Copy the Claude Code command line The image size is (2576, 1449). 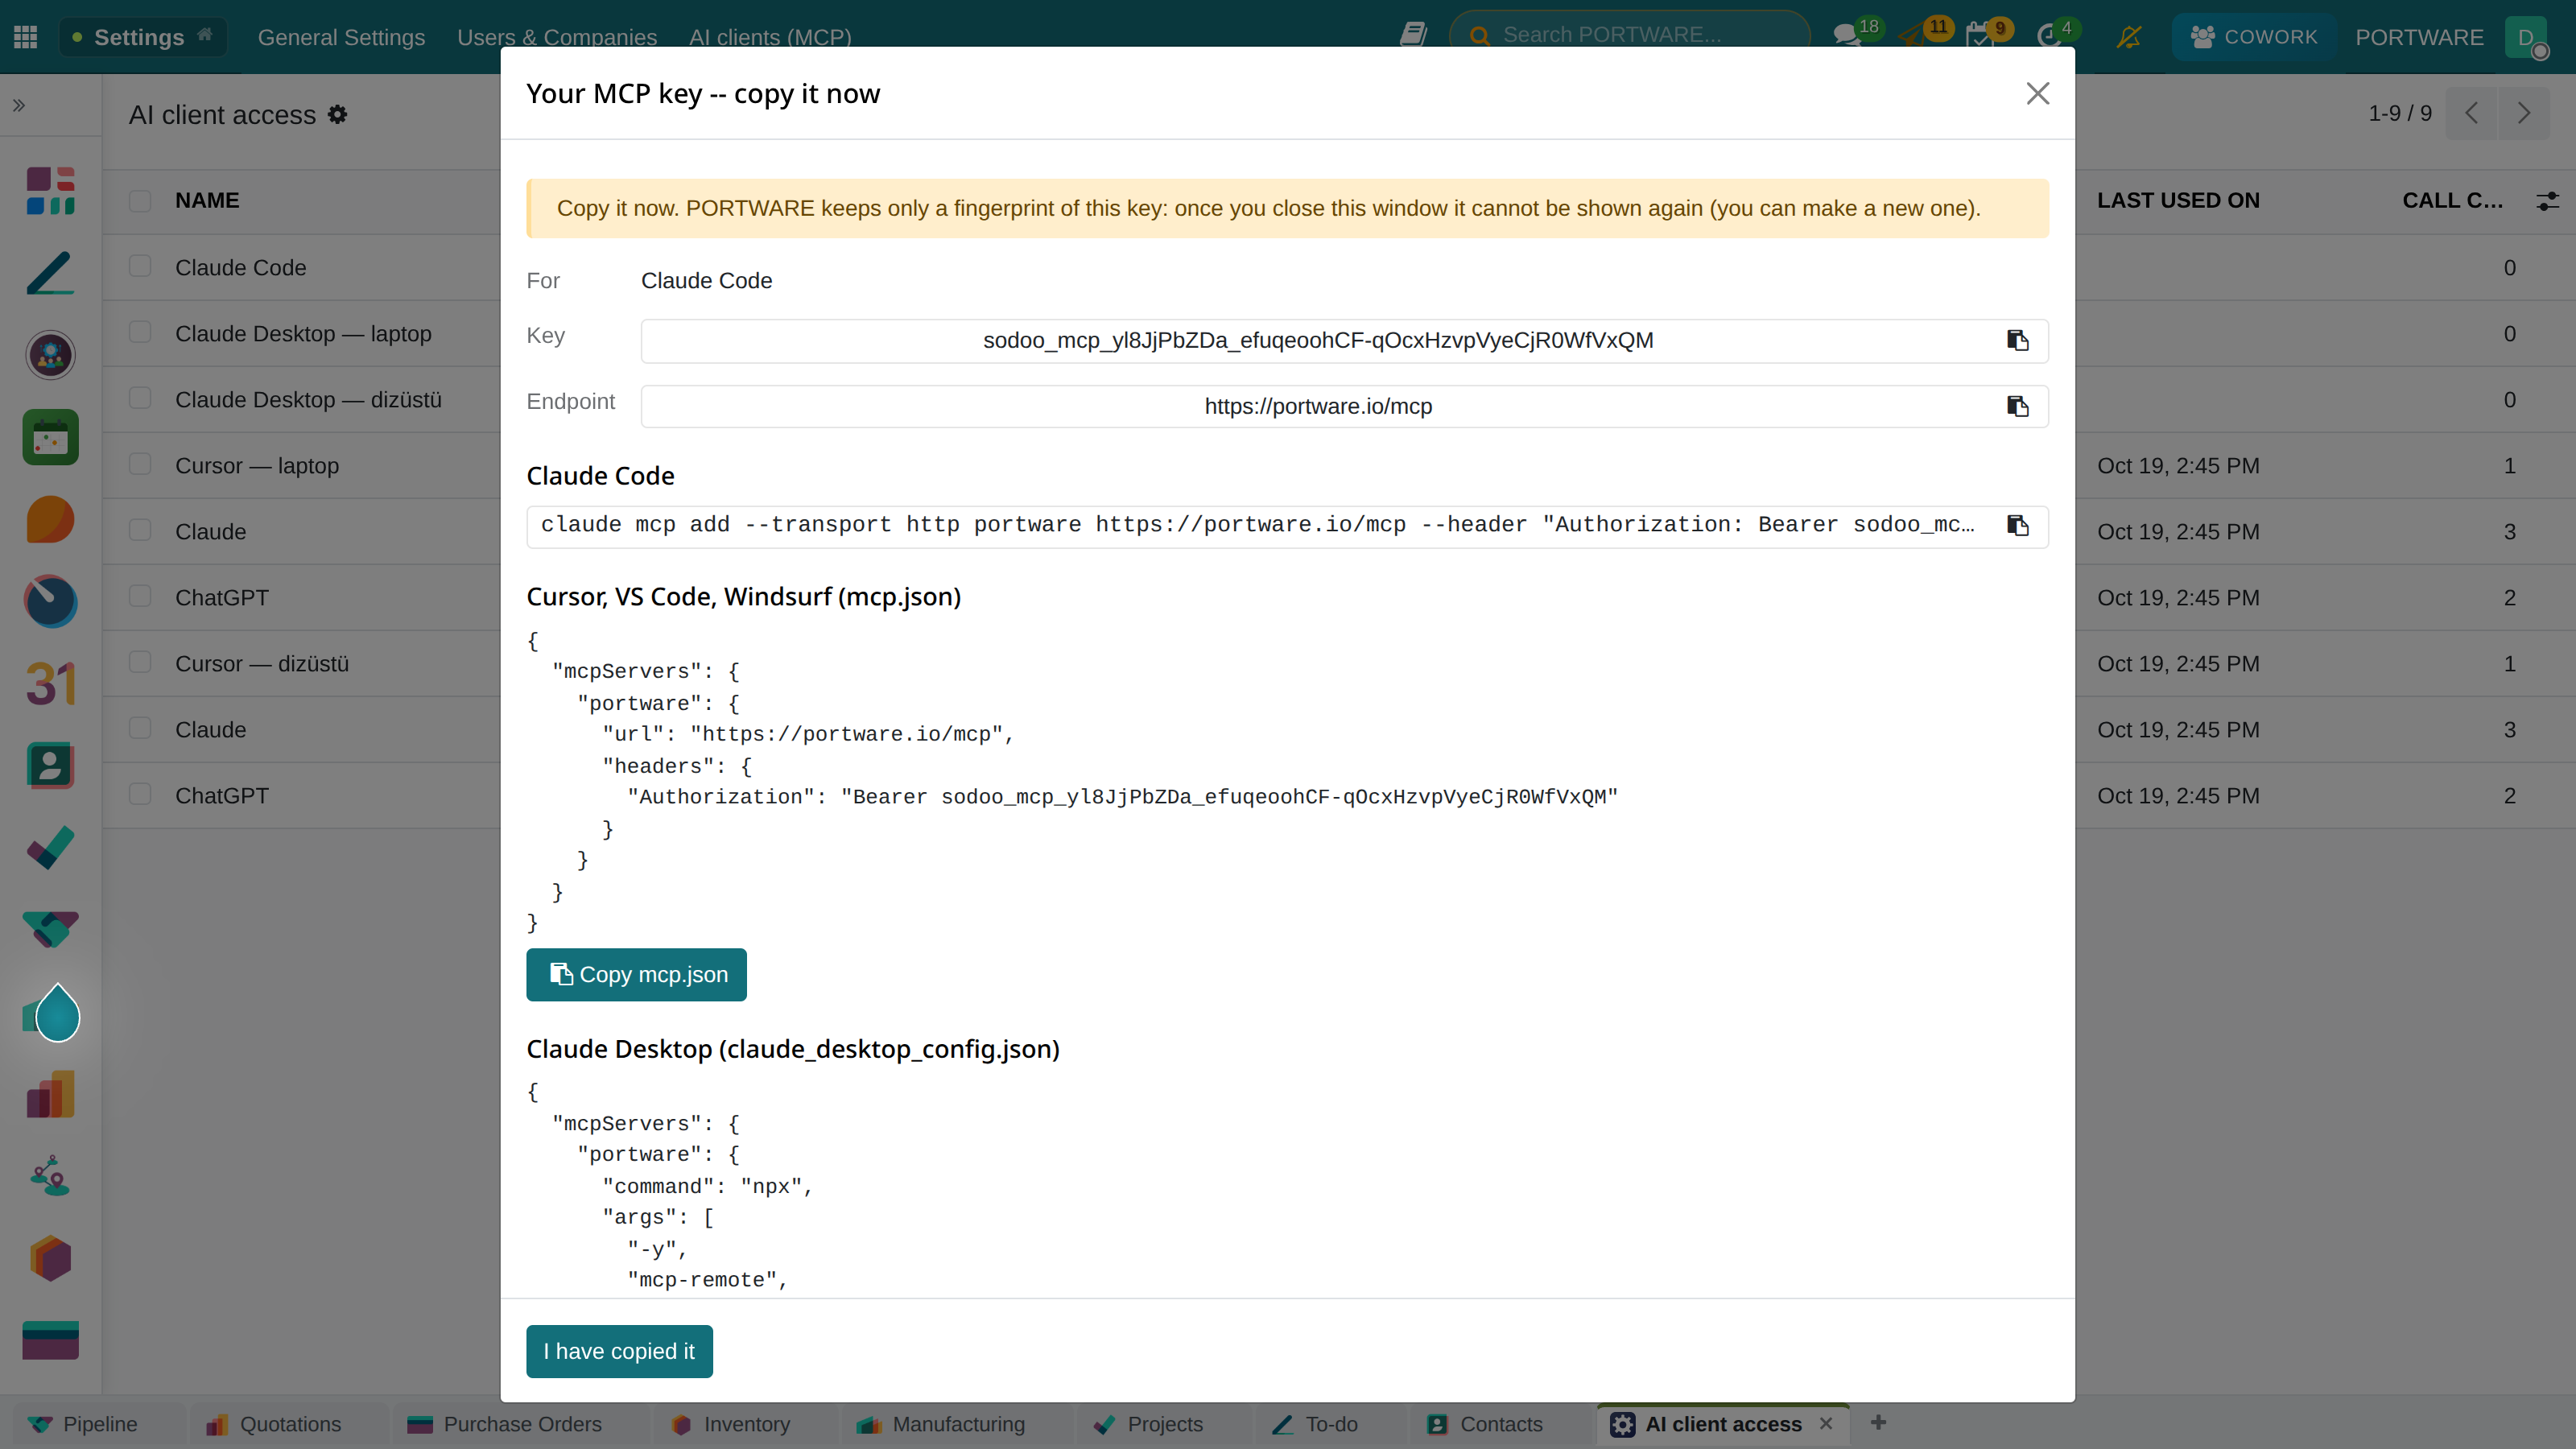pos(2017,526)
